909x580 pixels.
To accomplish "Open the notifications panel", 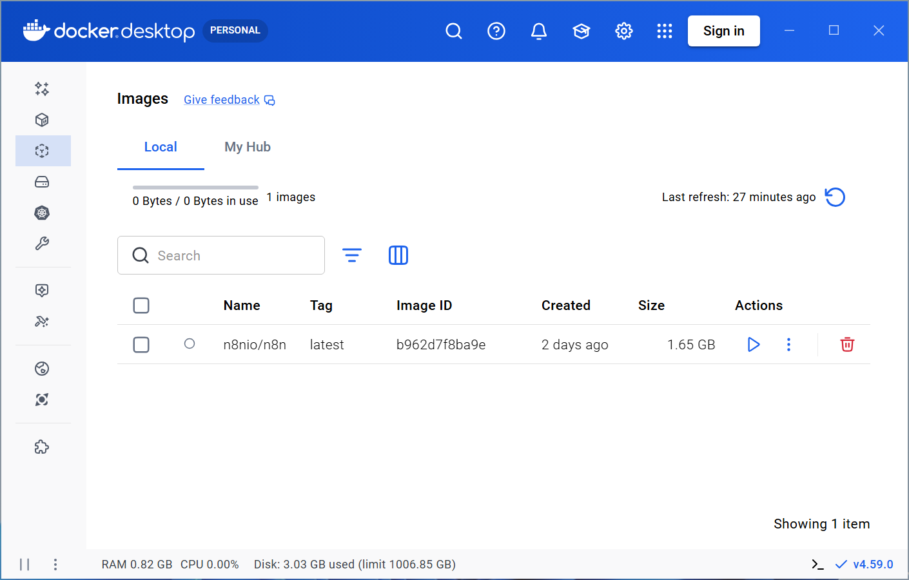I will [x=538, y=30].
